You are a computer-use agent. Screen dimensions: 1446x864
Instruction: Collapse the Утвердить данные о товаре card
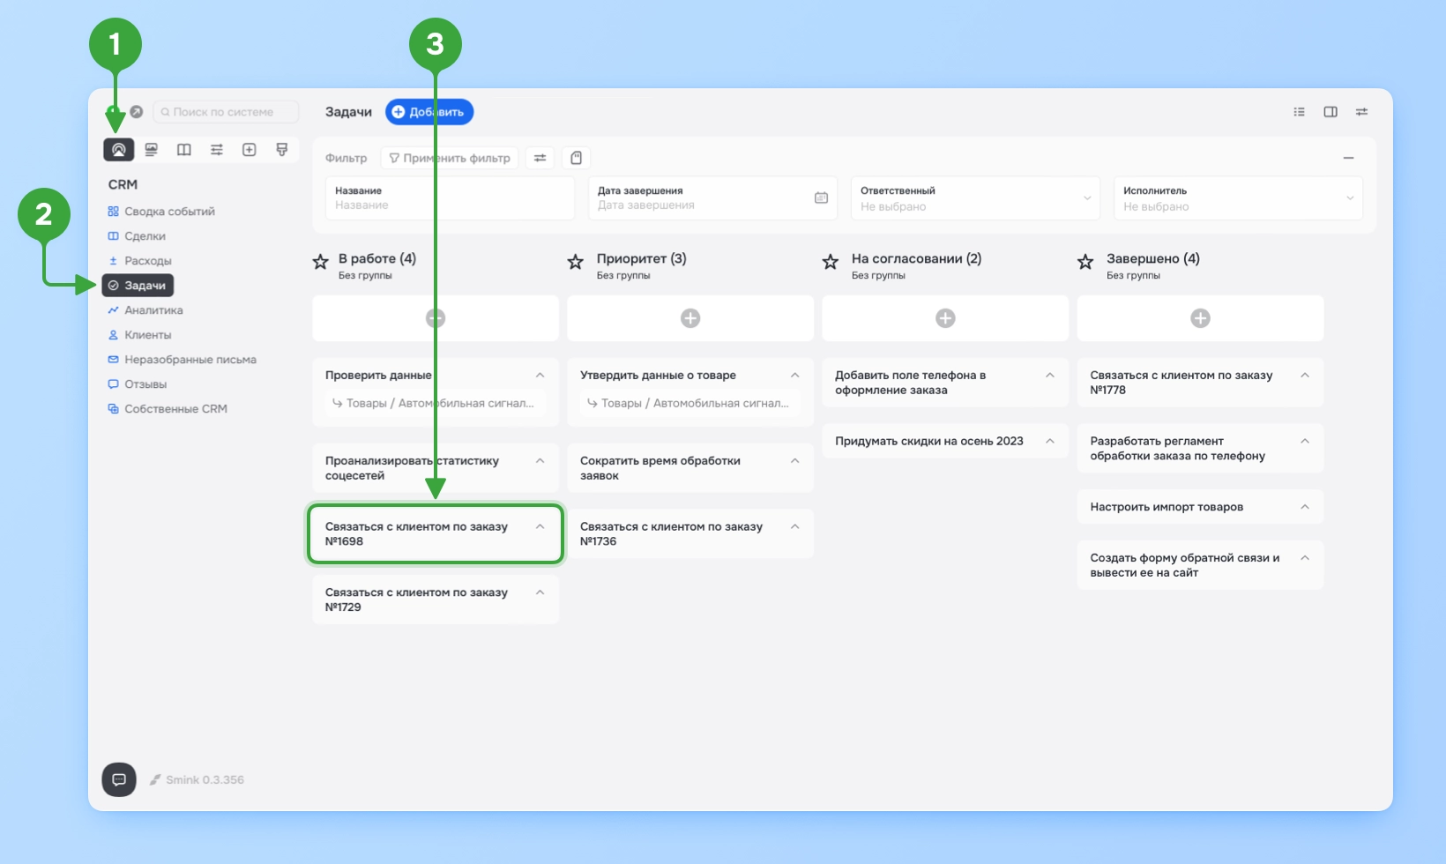point(794,376)
